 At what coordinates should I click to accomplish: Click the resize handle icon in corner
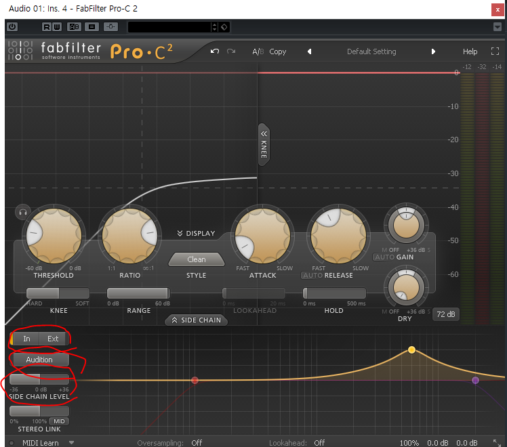coord(497,443)
